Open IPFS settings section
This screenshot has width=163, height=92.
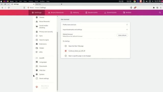click(41, 52)
